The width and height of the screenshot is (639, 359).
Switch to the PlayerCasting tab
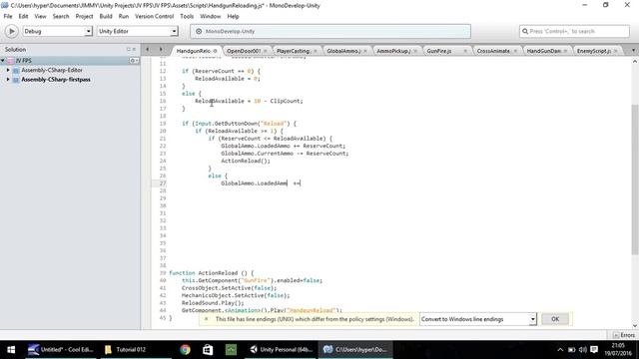pos(293,51)
